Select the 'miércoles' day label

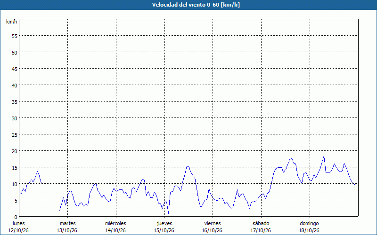(x=115, y=224)
